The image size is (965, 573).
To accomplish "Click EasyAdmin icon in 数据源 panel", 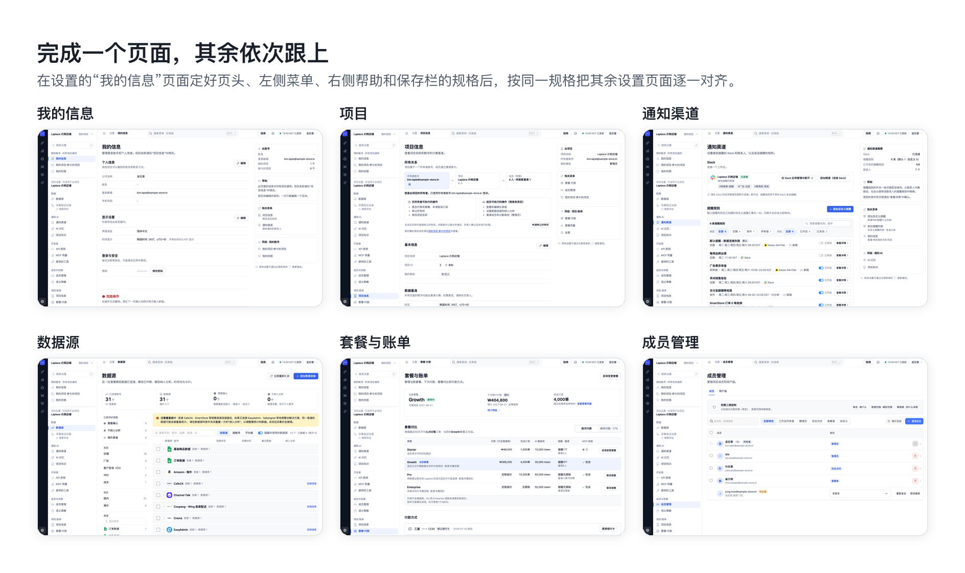I will (169, 530).
